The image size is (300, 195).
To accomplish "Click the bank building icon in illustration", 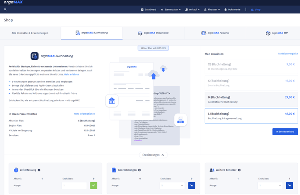I will click(112, 100).
